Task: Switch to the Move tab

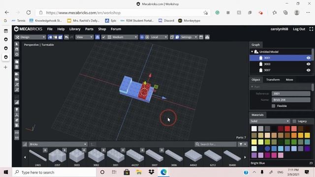Action: [289, 80]
